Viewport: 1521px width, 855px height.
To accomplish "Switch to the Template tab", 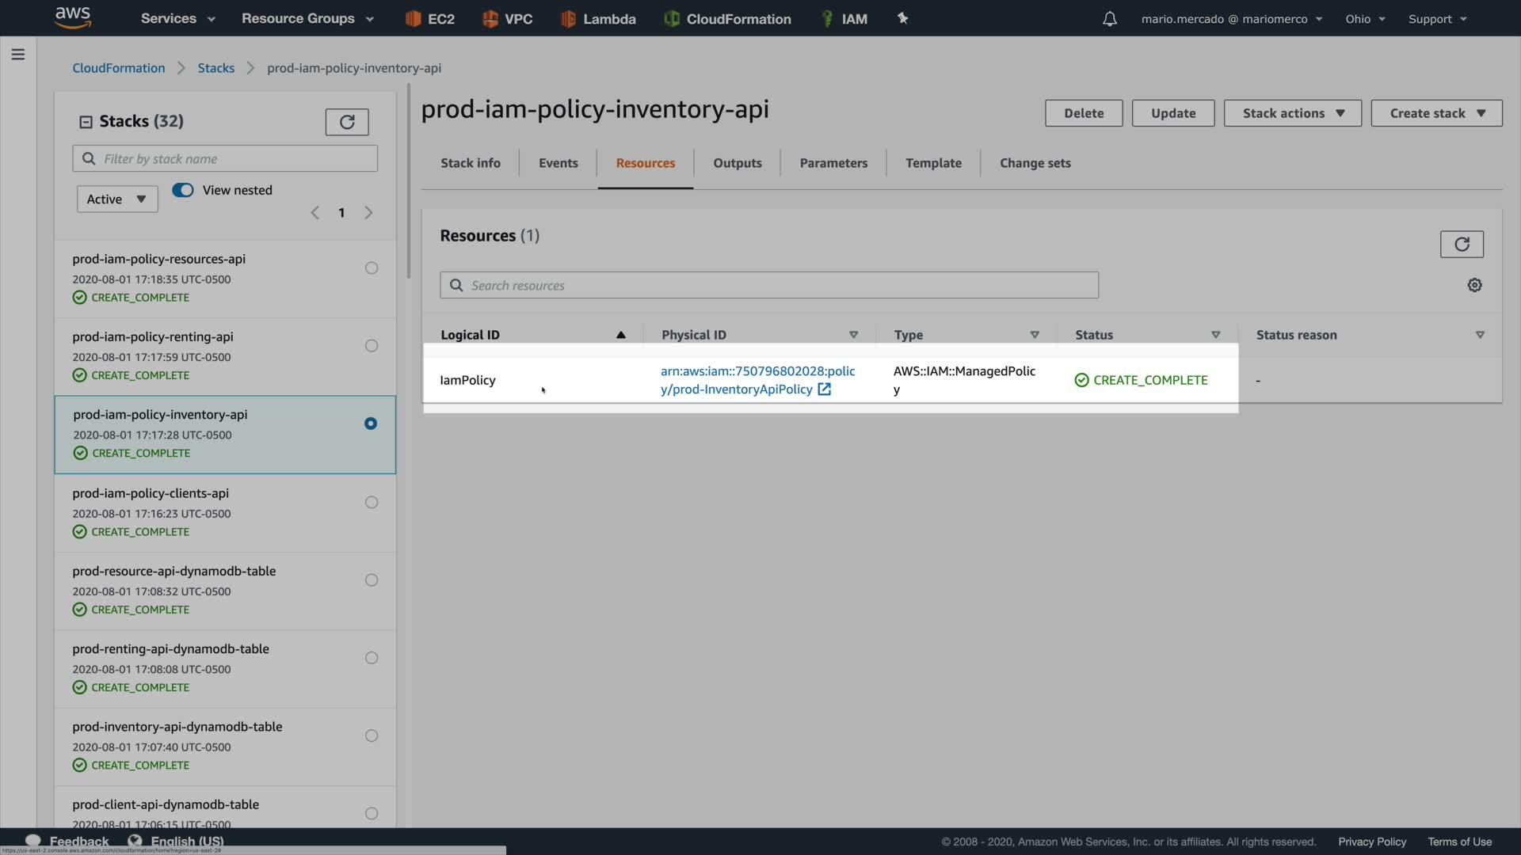I will click(933, 163).
